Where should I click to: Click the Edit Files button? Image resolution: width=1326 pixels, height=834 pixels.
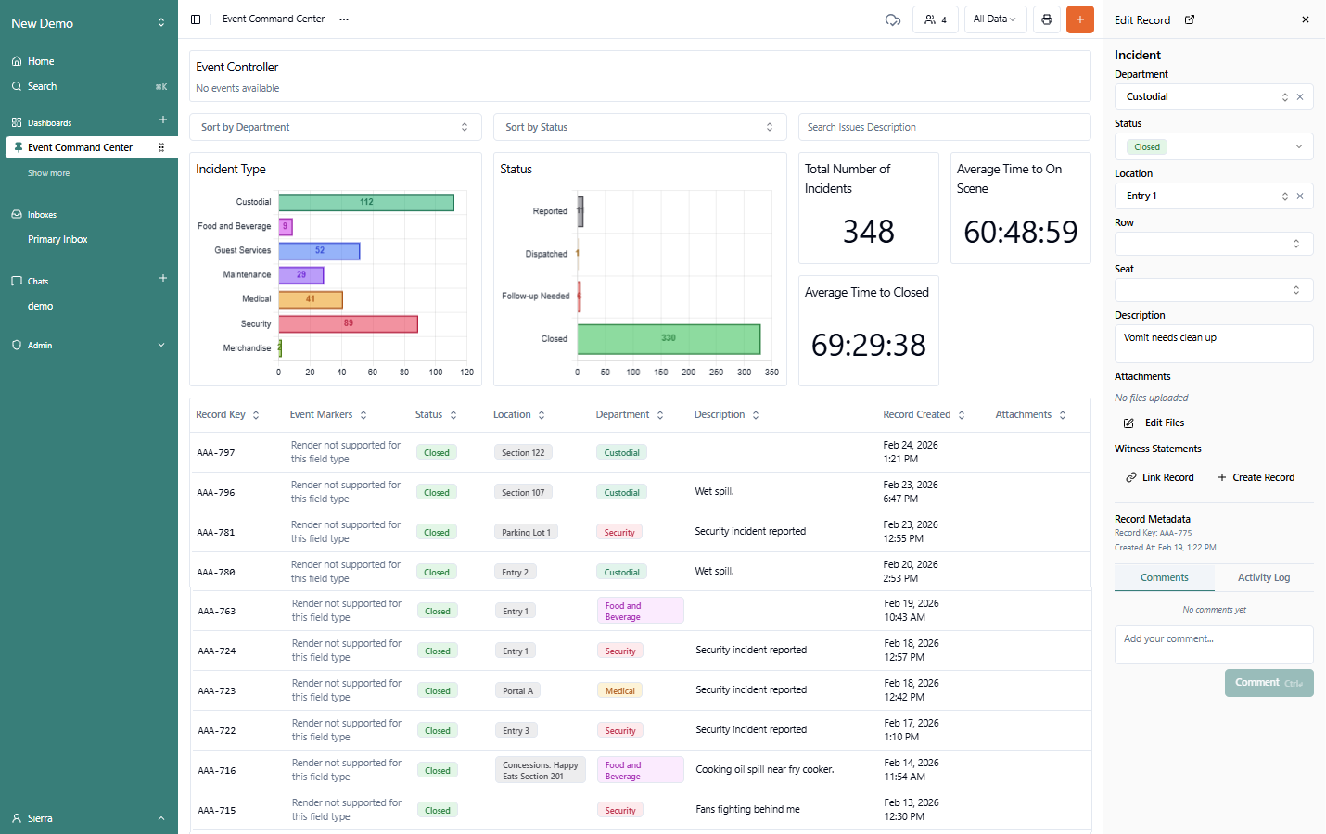1154,423
